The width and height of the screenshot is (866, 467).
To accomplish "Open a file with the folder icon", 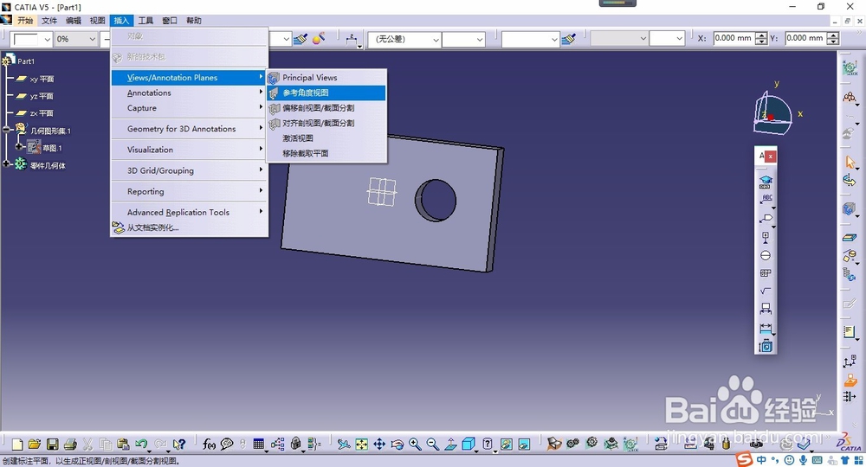I will pyautogui.click(x=35, y=444).
